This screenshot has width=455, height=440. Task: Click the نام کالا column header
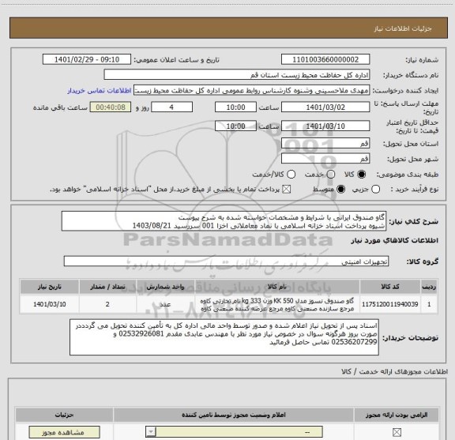click(276, 287)
